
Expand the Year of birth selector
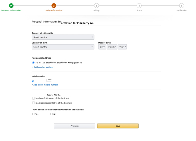coord(122,47)
